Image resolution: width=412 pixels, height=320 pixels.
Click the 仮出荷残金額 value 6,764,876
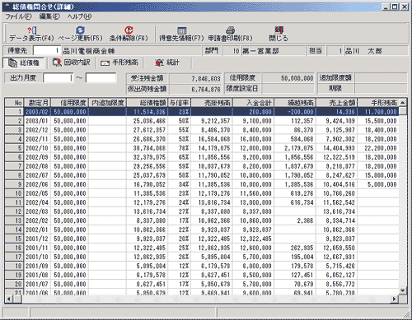tap(195, 89)
